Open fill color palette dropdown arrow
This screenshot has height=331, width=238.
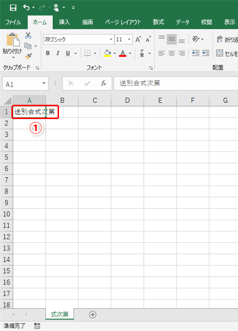(115, 53)
